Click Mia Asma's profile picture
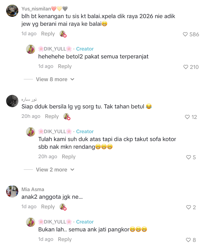This screenshot has width=203, height=249. point(12,191)
